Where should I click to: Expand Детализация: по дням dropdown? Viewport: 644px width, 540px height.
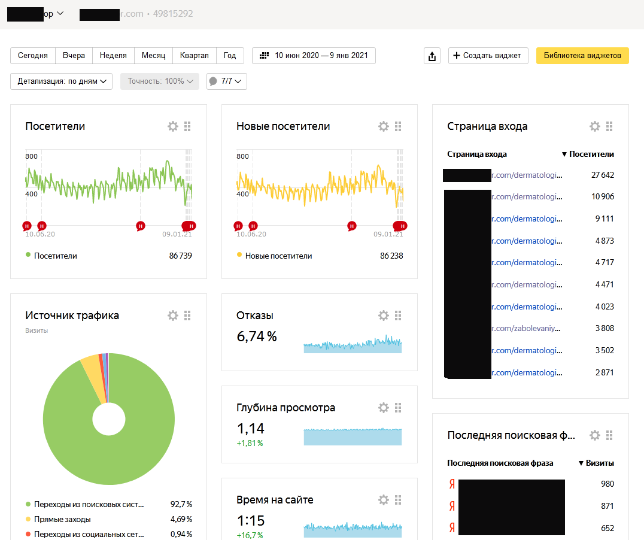(x=62, y=81)
